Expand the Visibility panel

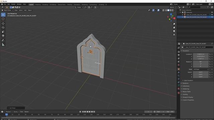click(185, 94)
